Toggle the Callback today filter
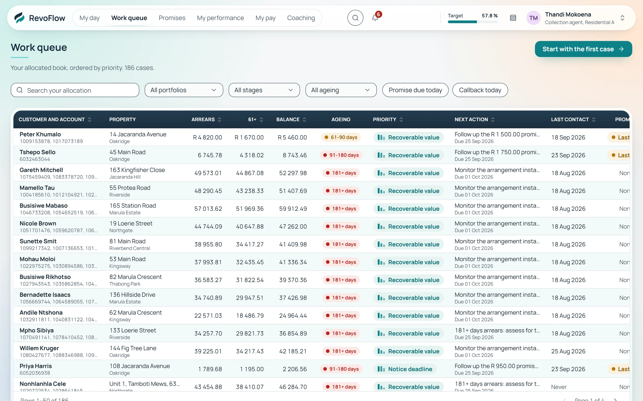 point(480,90)
